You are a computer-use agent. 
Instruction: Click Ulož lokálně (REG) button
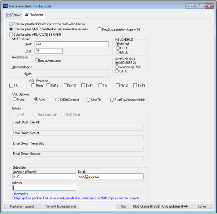tap(146, 206)
